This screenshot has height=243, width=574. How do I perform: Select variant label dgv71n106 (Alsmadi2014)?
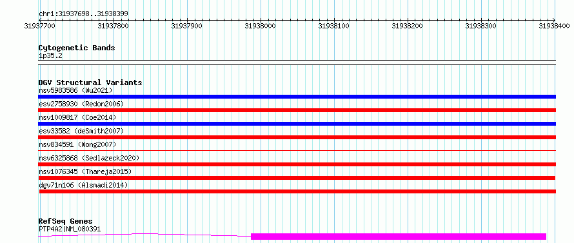(x=83, y=185)
